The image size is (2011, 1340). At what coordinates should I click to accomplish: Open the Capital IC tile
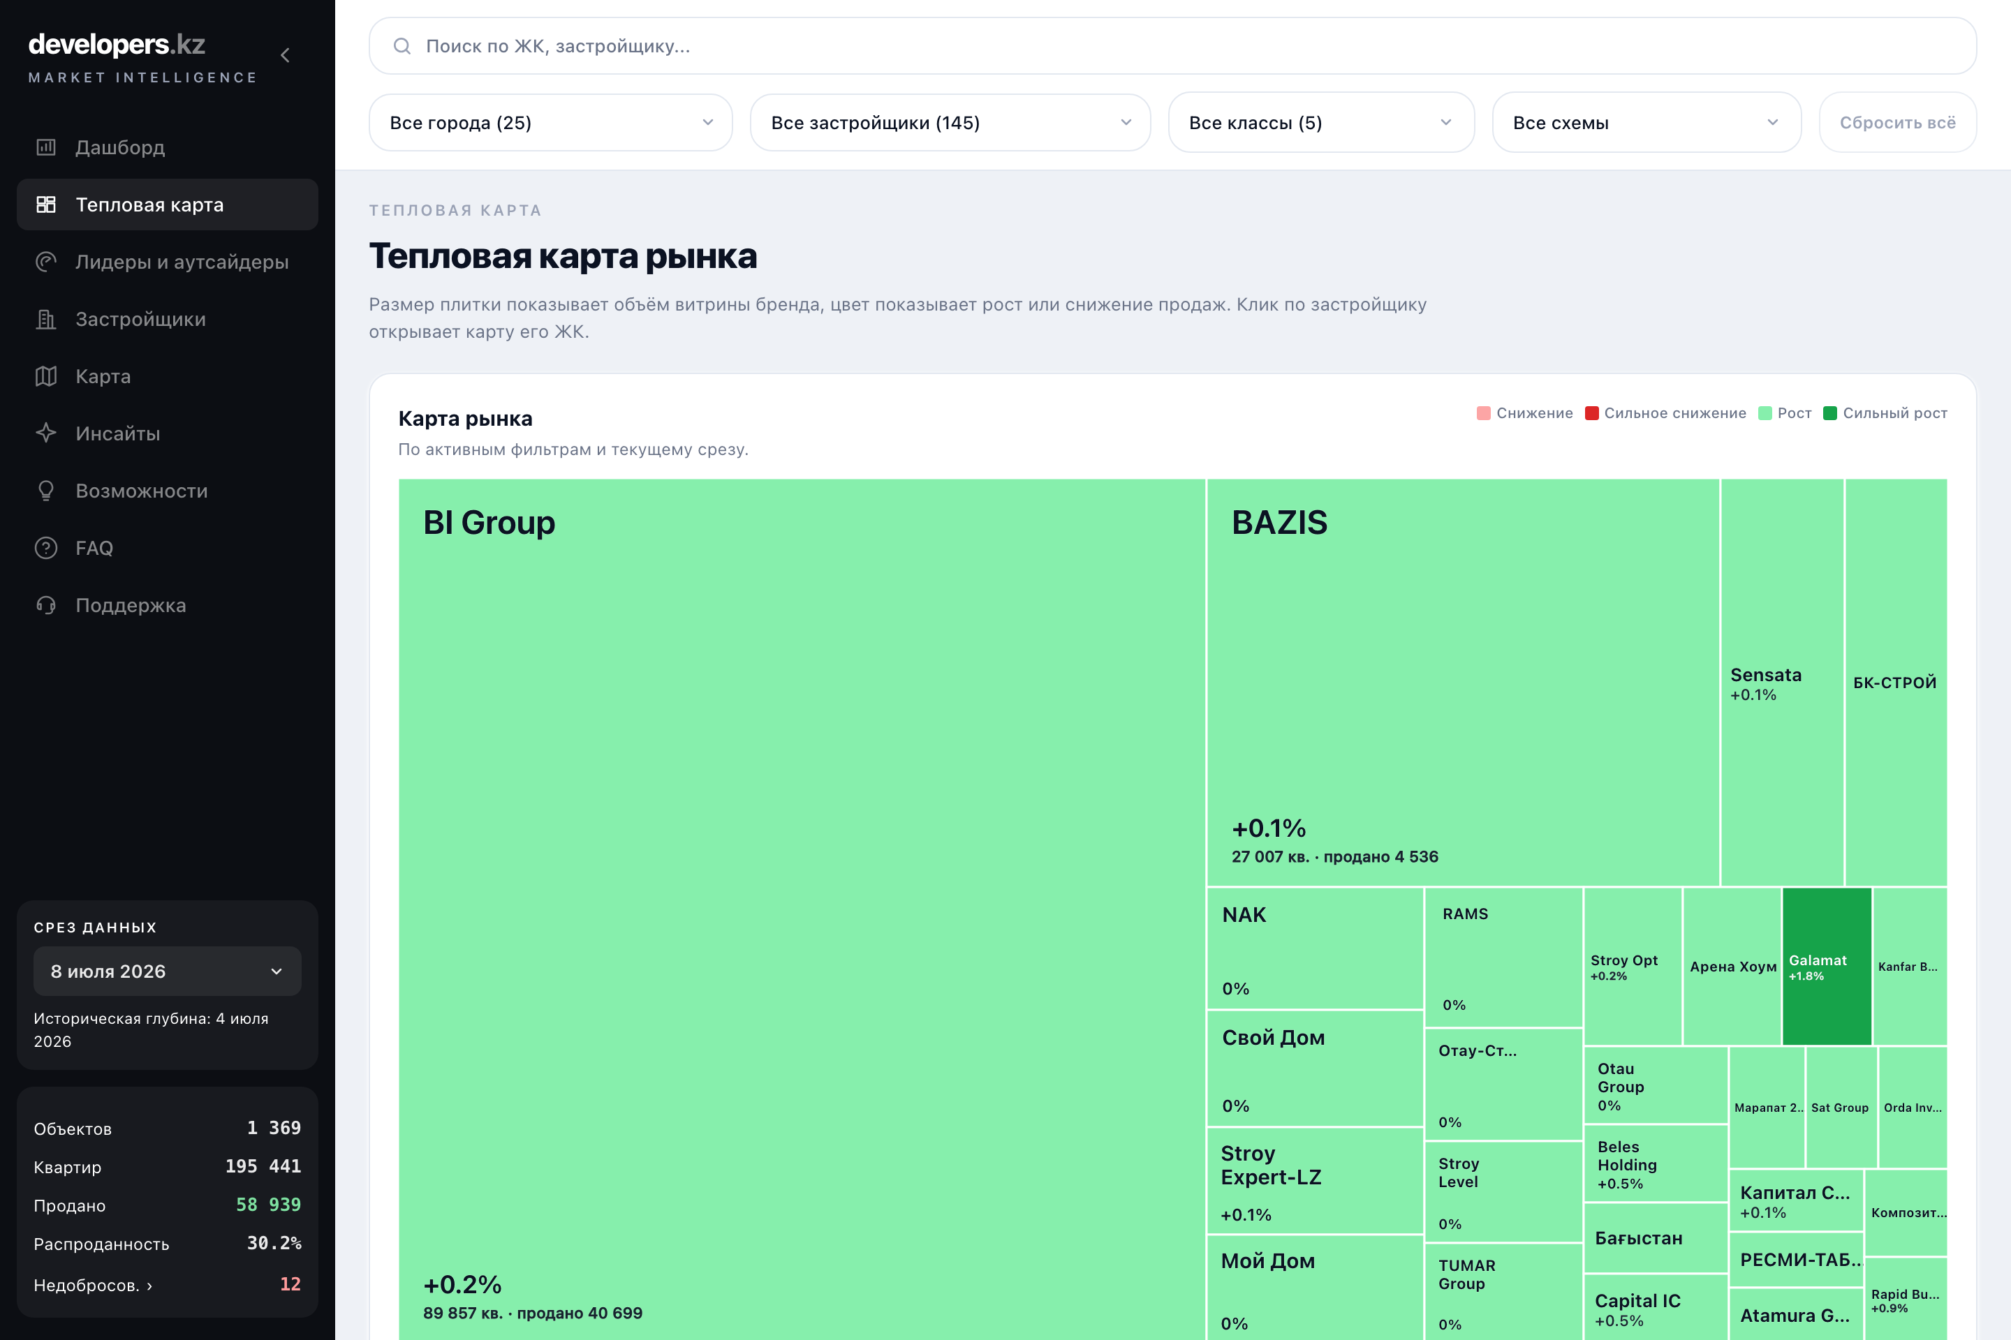coord(1656,1307)
